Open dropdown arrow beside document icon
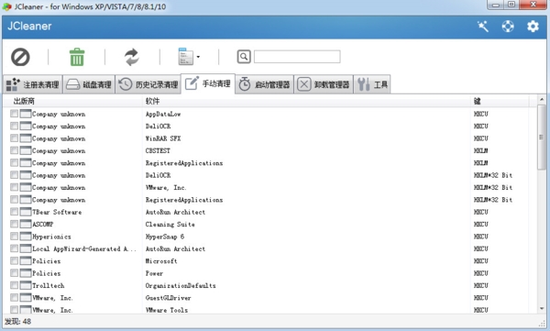Screen dimensions: 550x331 coord(198,57)
